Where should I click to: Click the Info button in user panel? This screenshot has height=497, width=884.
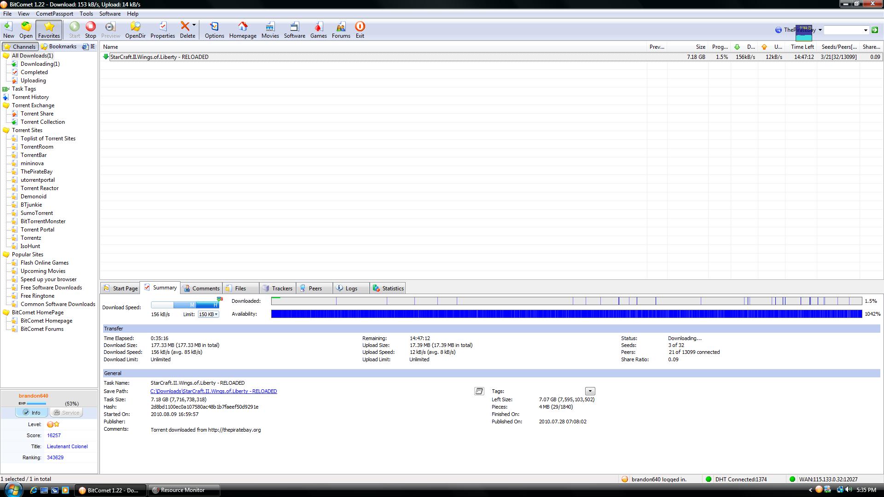point(32,413)
